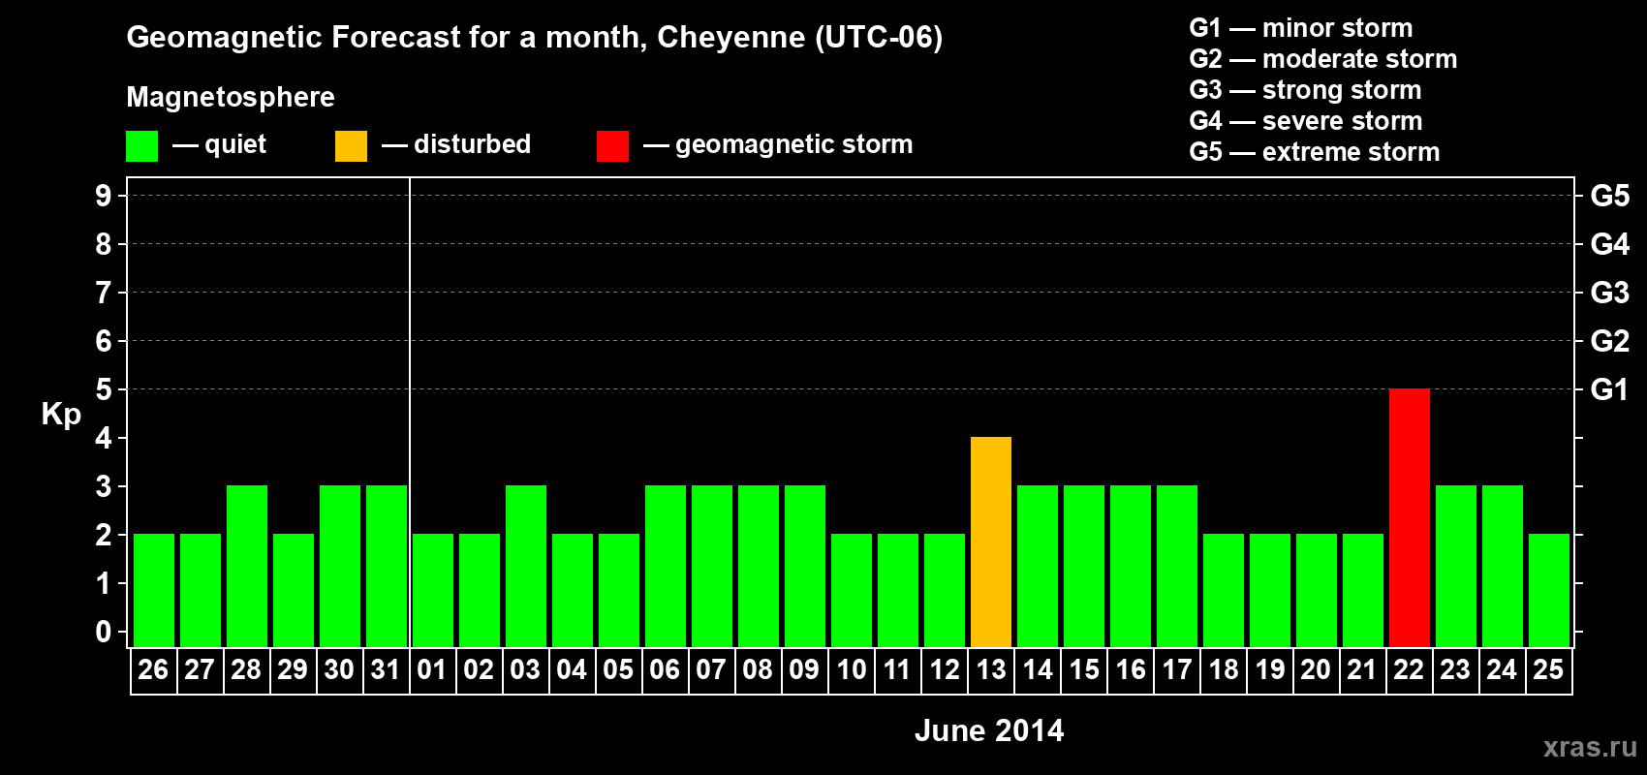Click the 'G5 — extreme storm' legend line
Image resolution: width=1647 pixels, height=775 pixels.
click(x=1314, y=152)
